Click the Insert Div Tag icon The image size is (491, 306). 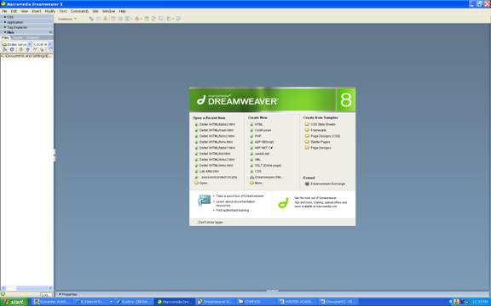pos(120,19)
